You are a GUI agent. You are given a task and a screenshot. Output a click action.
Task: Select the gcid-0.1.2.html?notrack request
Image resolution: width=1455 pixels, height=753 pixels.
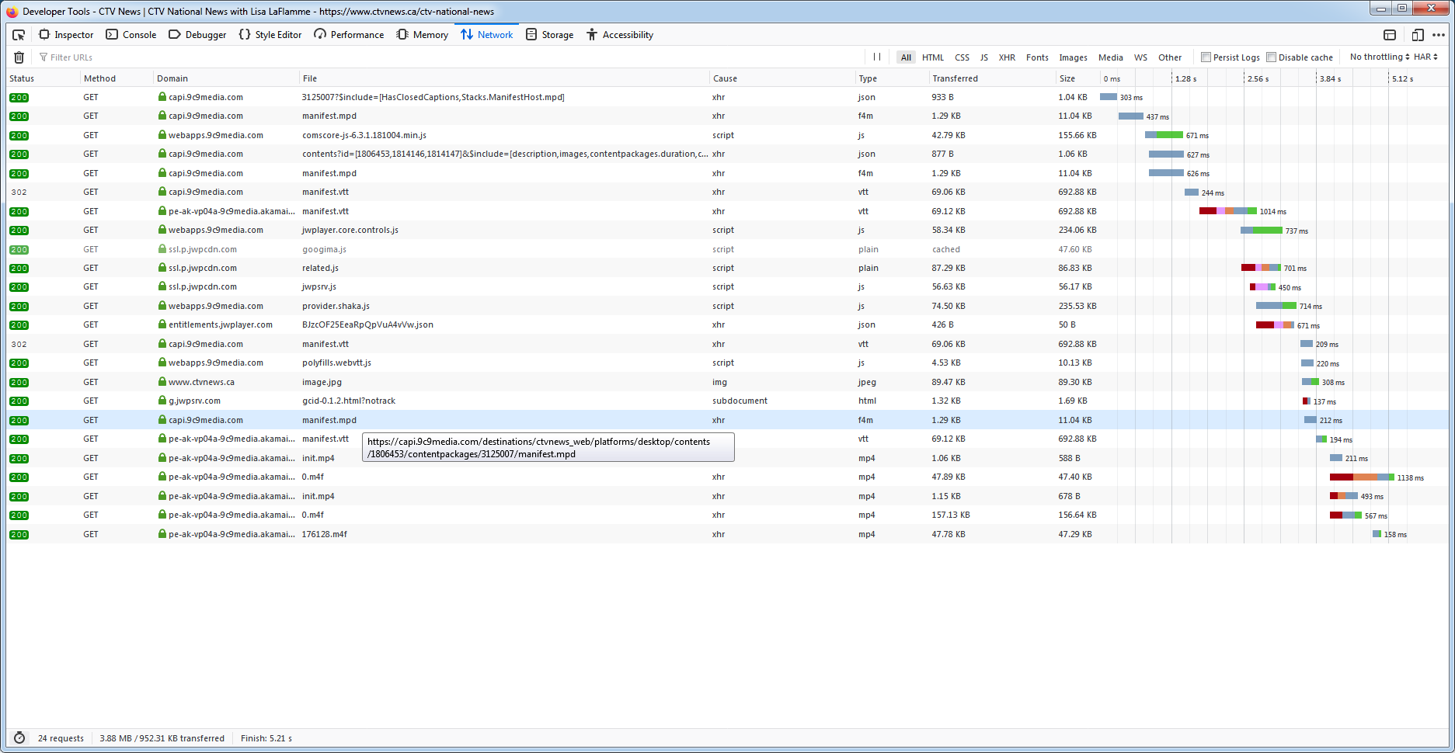pos(727,401)
